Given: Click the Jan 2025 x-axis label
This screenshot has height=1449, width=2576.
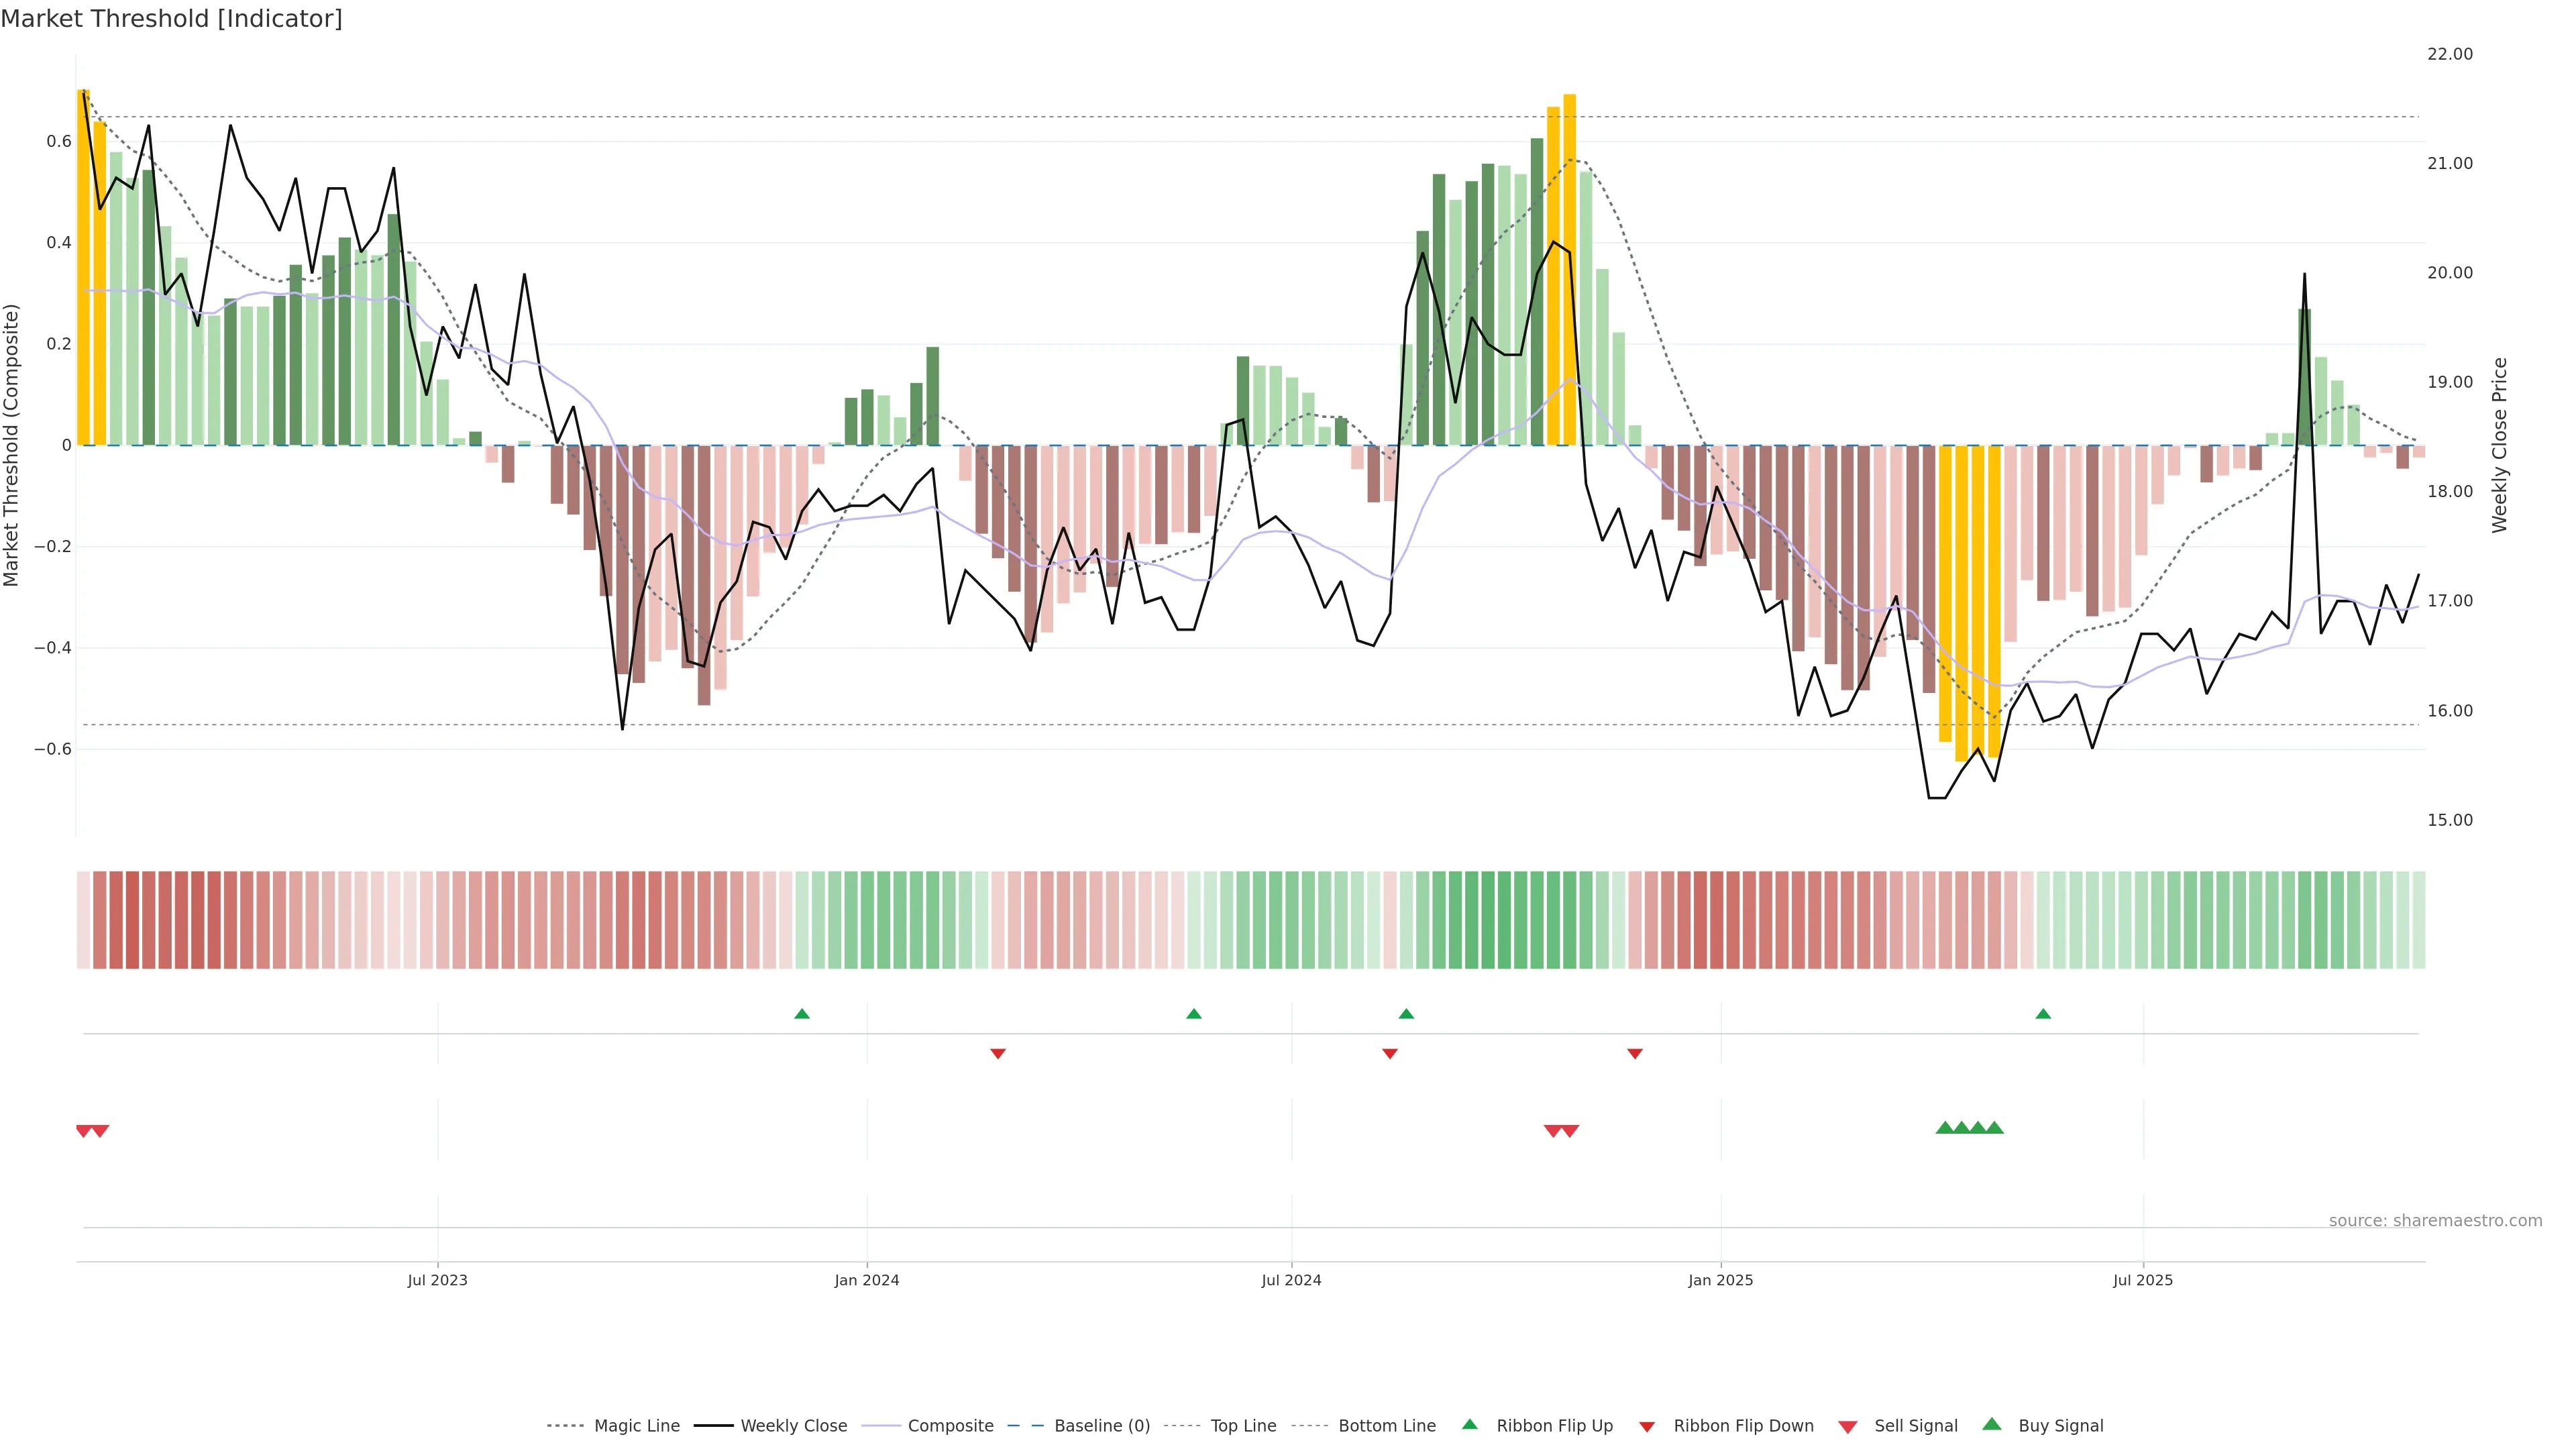Looking at the screenshot, I should (1720, 1280).
